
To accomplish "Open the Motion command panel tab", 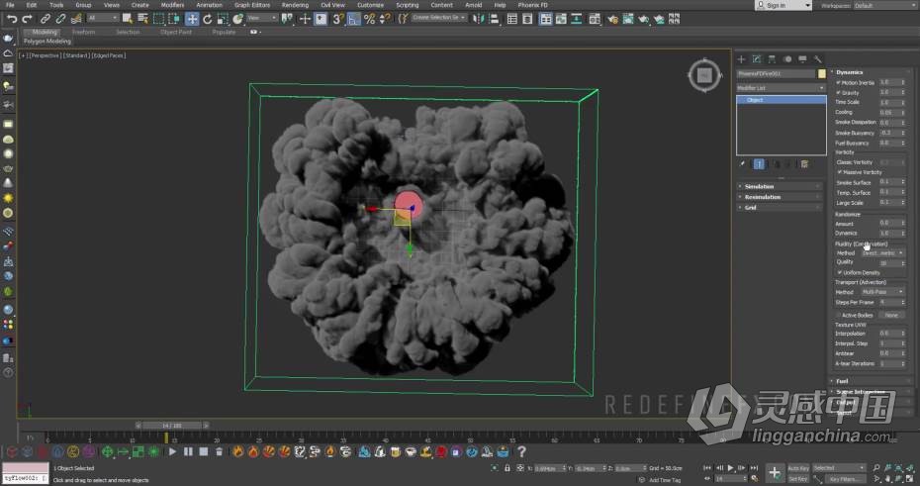I will tap(787, 59).
